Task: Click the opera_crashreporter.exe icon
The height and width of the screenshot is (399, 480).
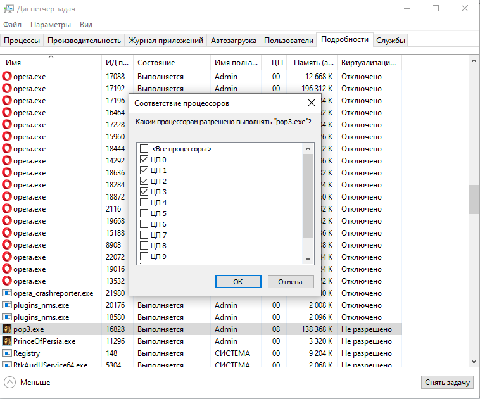Action: 7,293
